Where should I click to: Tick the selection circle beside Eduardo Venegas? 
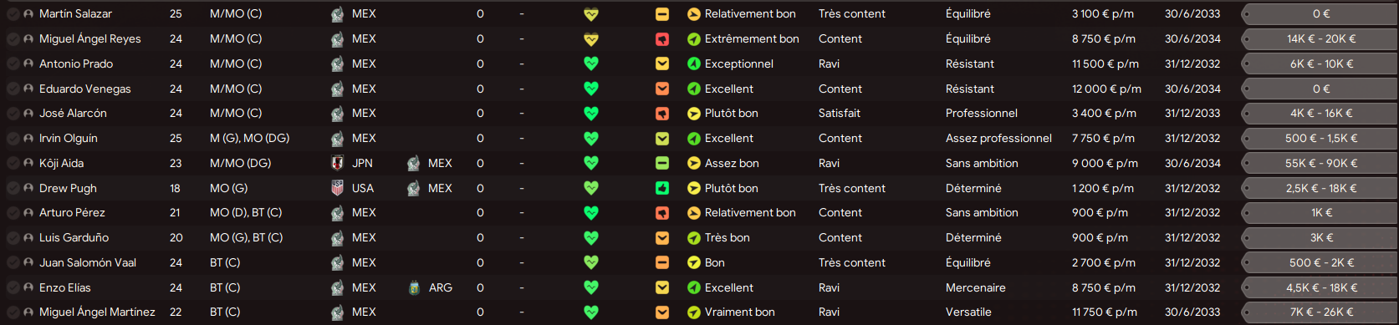13,89
